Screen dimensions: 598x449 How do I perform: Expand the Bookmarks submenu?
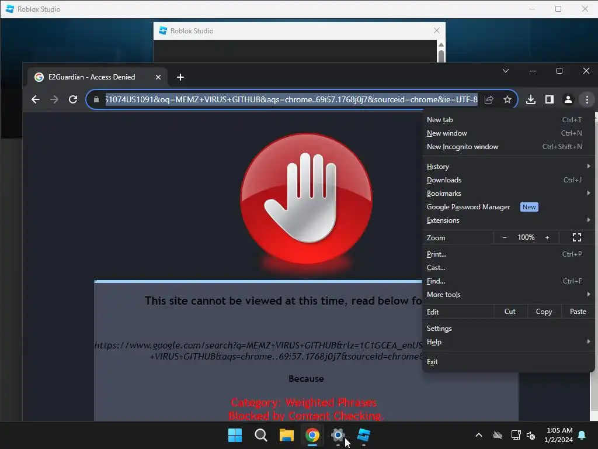point(508,193)
